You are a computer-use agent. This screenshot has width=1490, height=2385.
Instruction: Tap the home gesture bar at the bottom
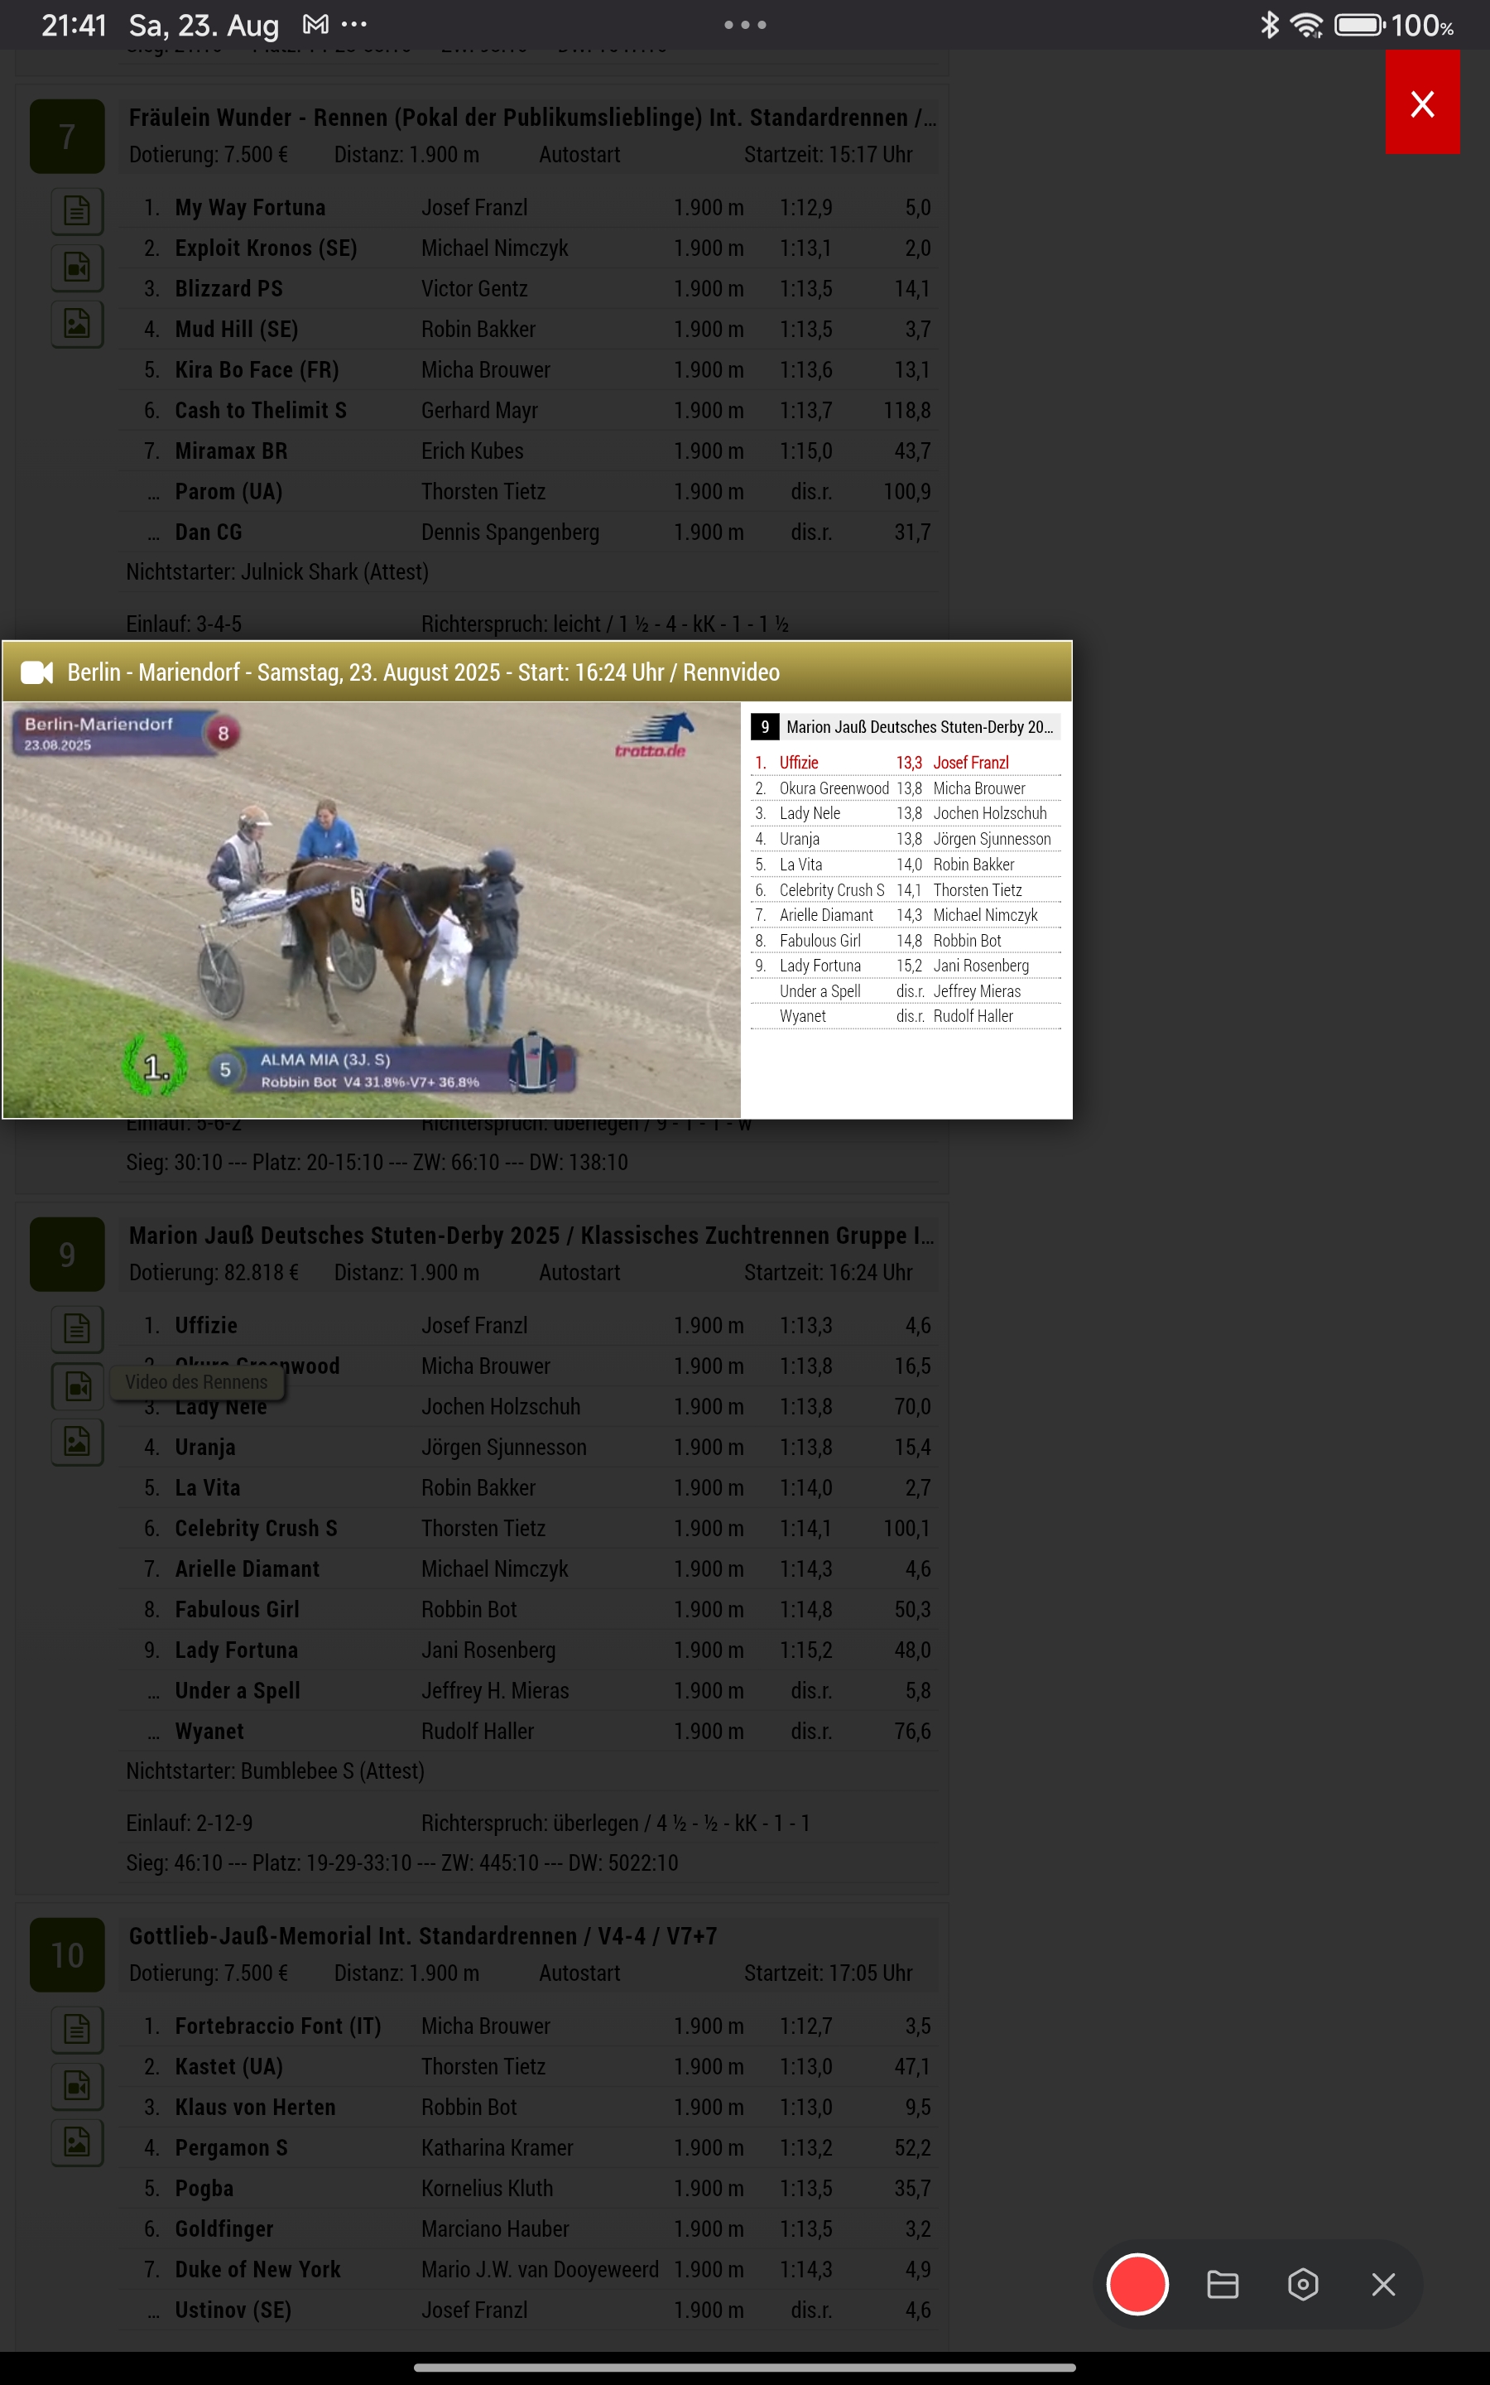click(745, 2368)
